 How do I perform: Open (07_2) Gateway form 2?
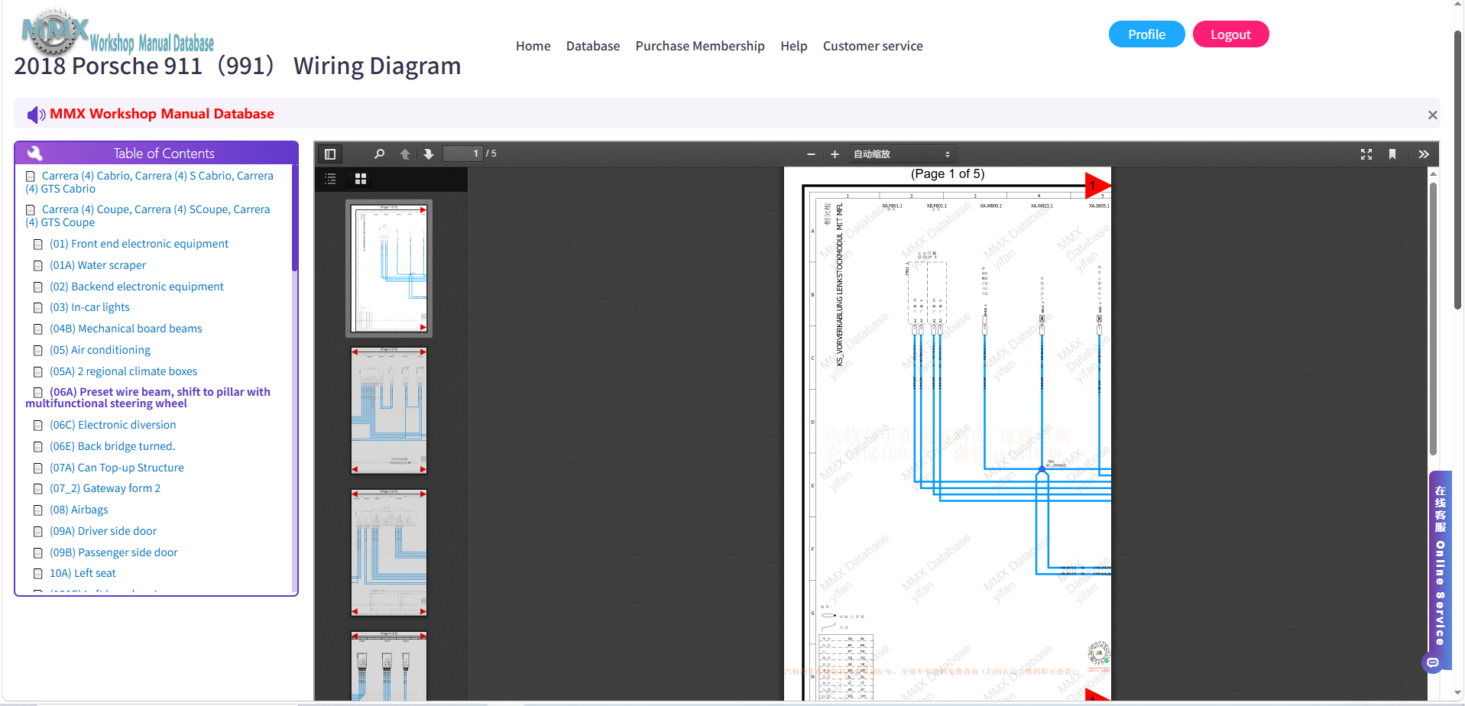click(105, 488)
